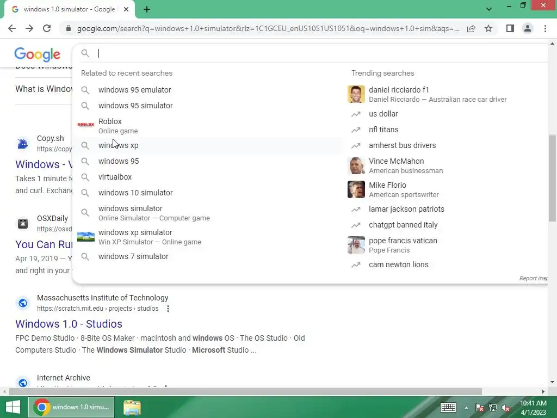Show hidden system tray icons
The image size is (557, 418).
(466, 408)
